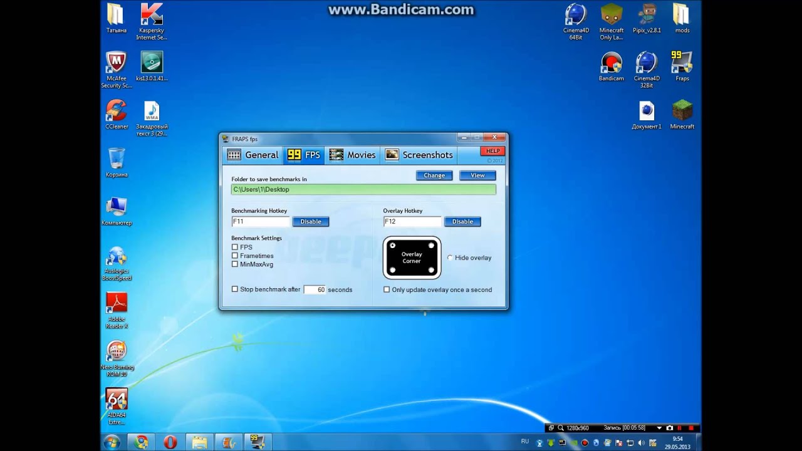Click Change to pick benchmark folder

point(434,175)
